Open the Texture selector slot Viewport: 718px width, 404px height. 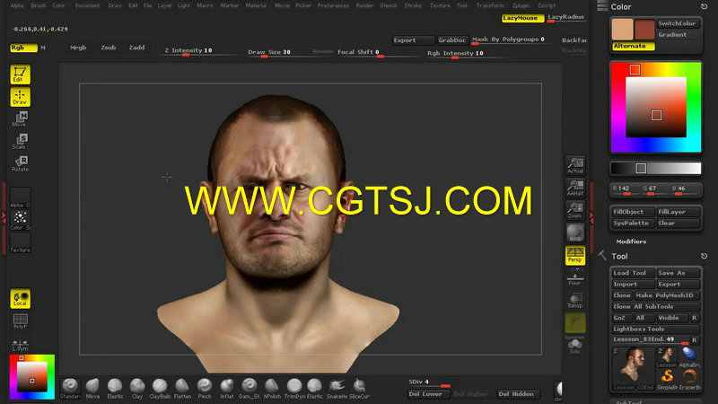[20, 242]
